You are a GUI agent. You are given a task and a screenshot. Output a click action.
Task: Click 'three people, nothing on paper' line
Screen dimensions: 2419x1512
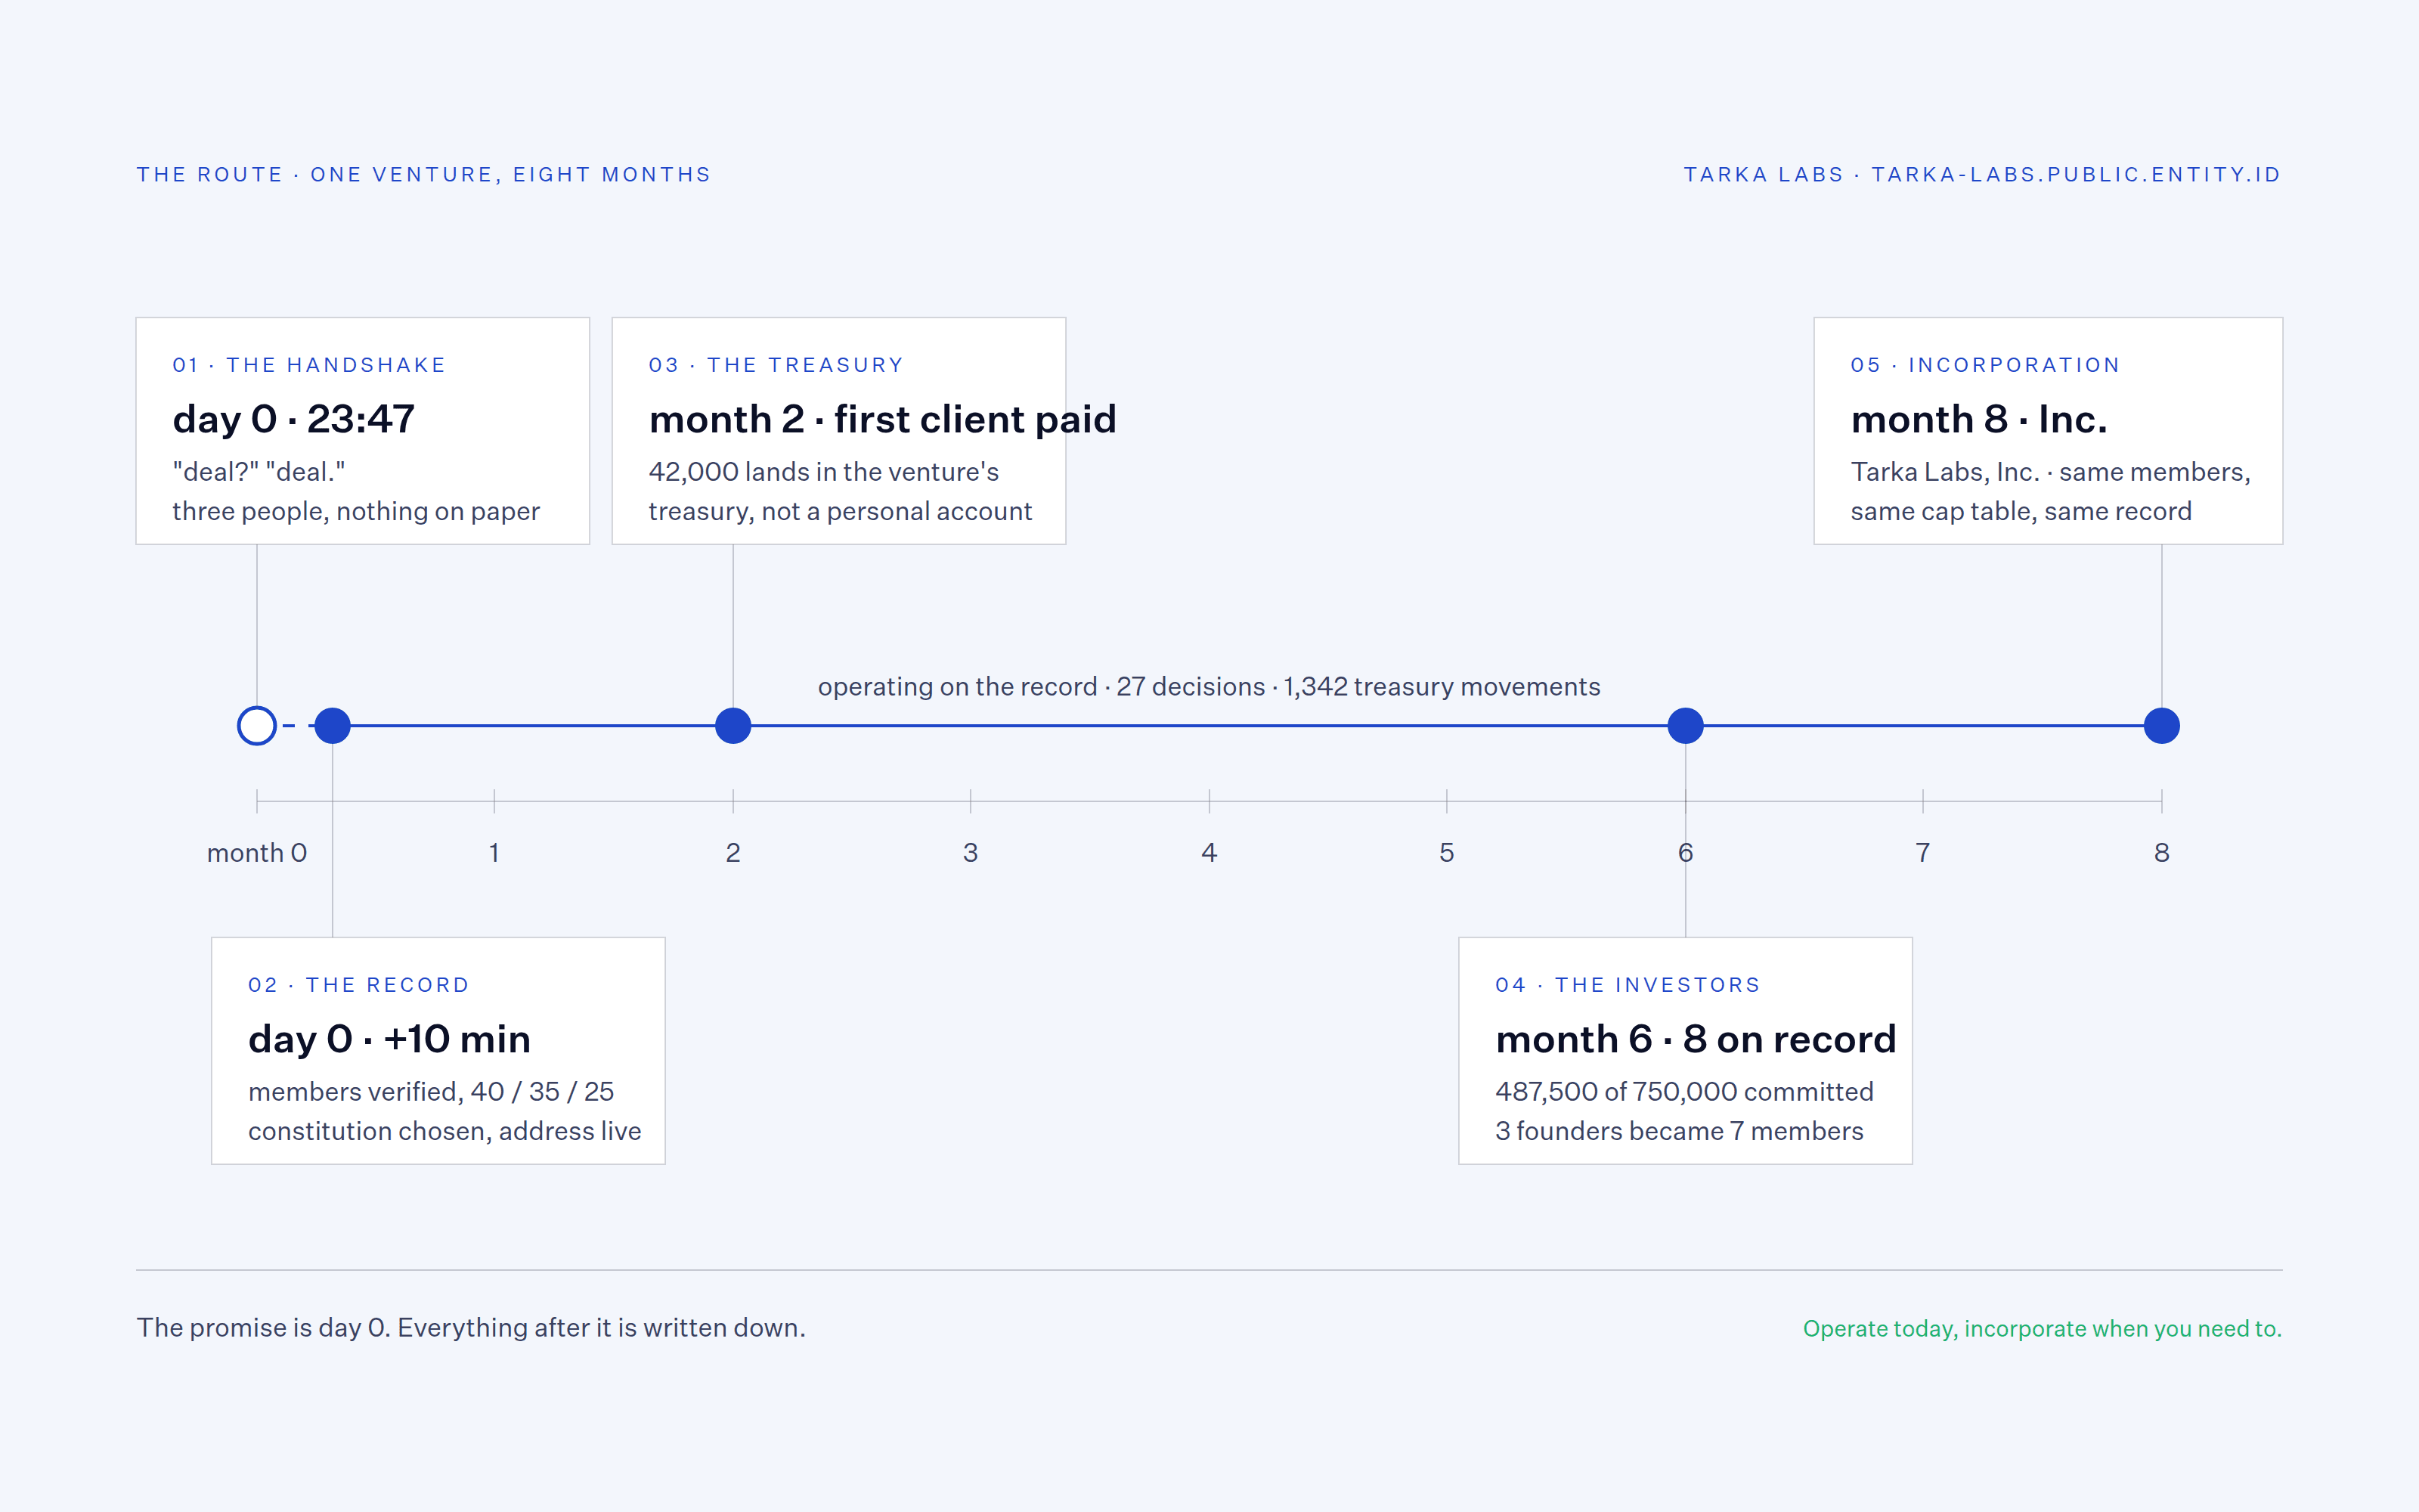(x=356, y=511)
